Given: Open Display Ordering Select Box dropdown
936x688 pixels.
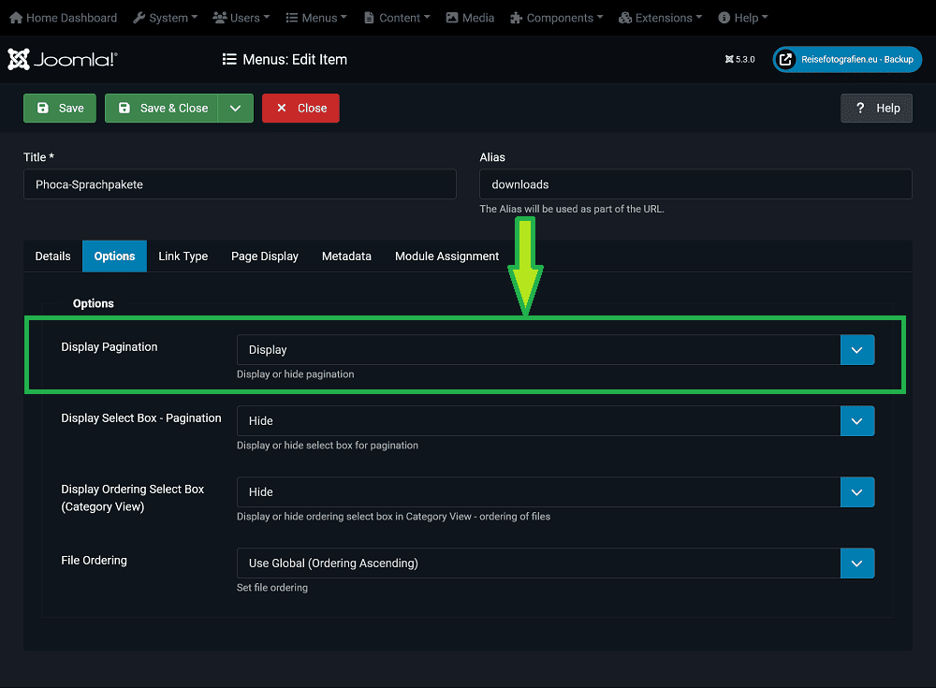Looking at the screenshot, I should tap(556, 491).
